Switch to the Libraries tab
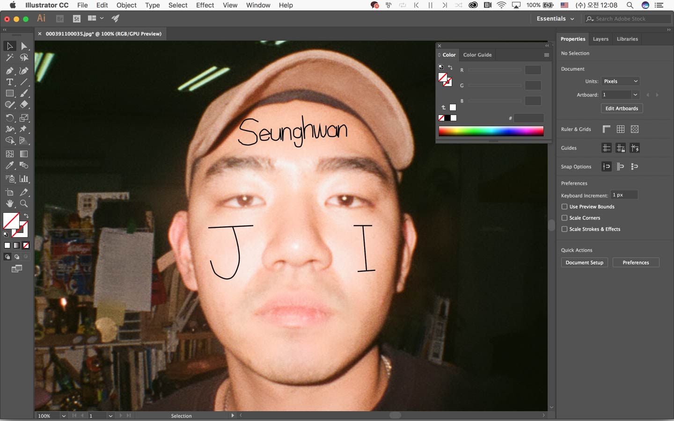This screenshot has height=421, width=674. 627,39
